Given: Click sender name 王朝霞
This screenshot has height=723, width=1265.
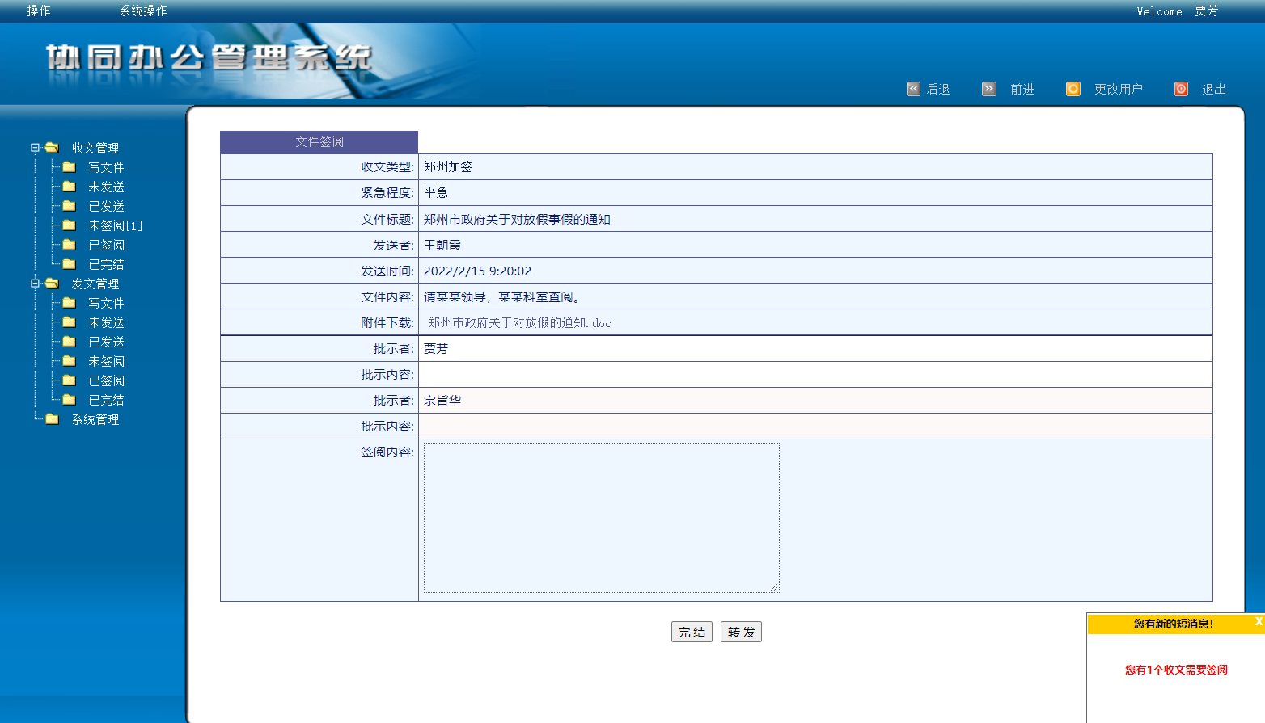Looking at the screenshot, I should [x=442, y=245].
